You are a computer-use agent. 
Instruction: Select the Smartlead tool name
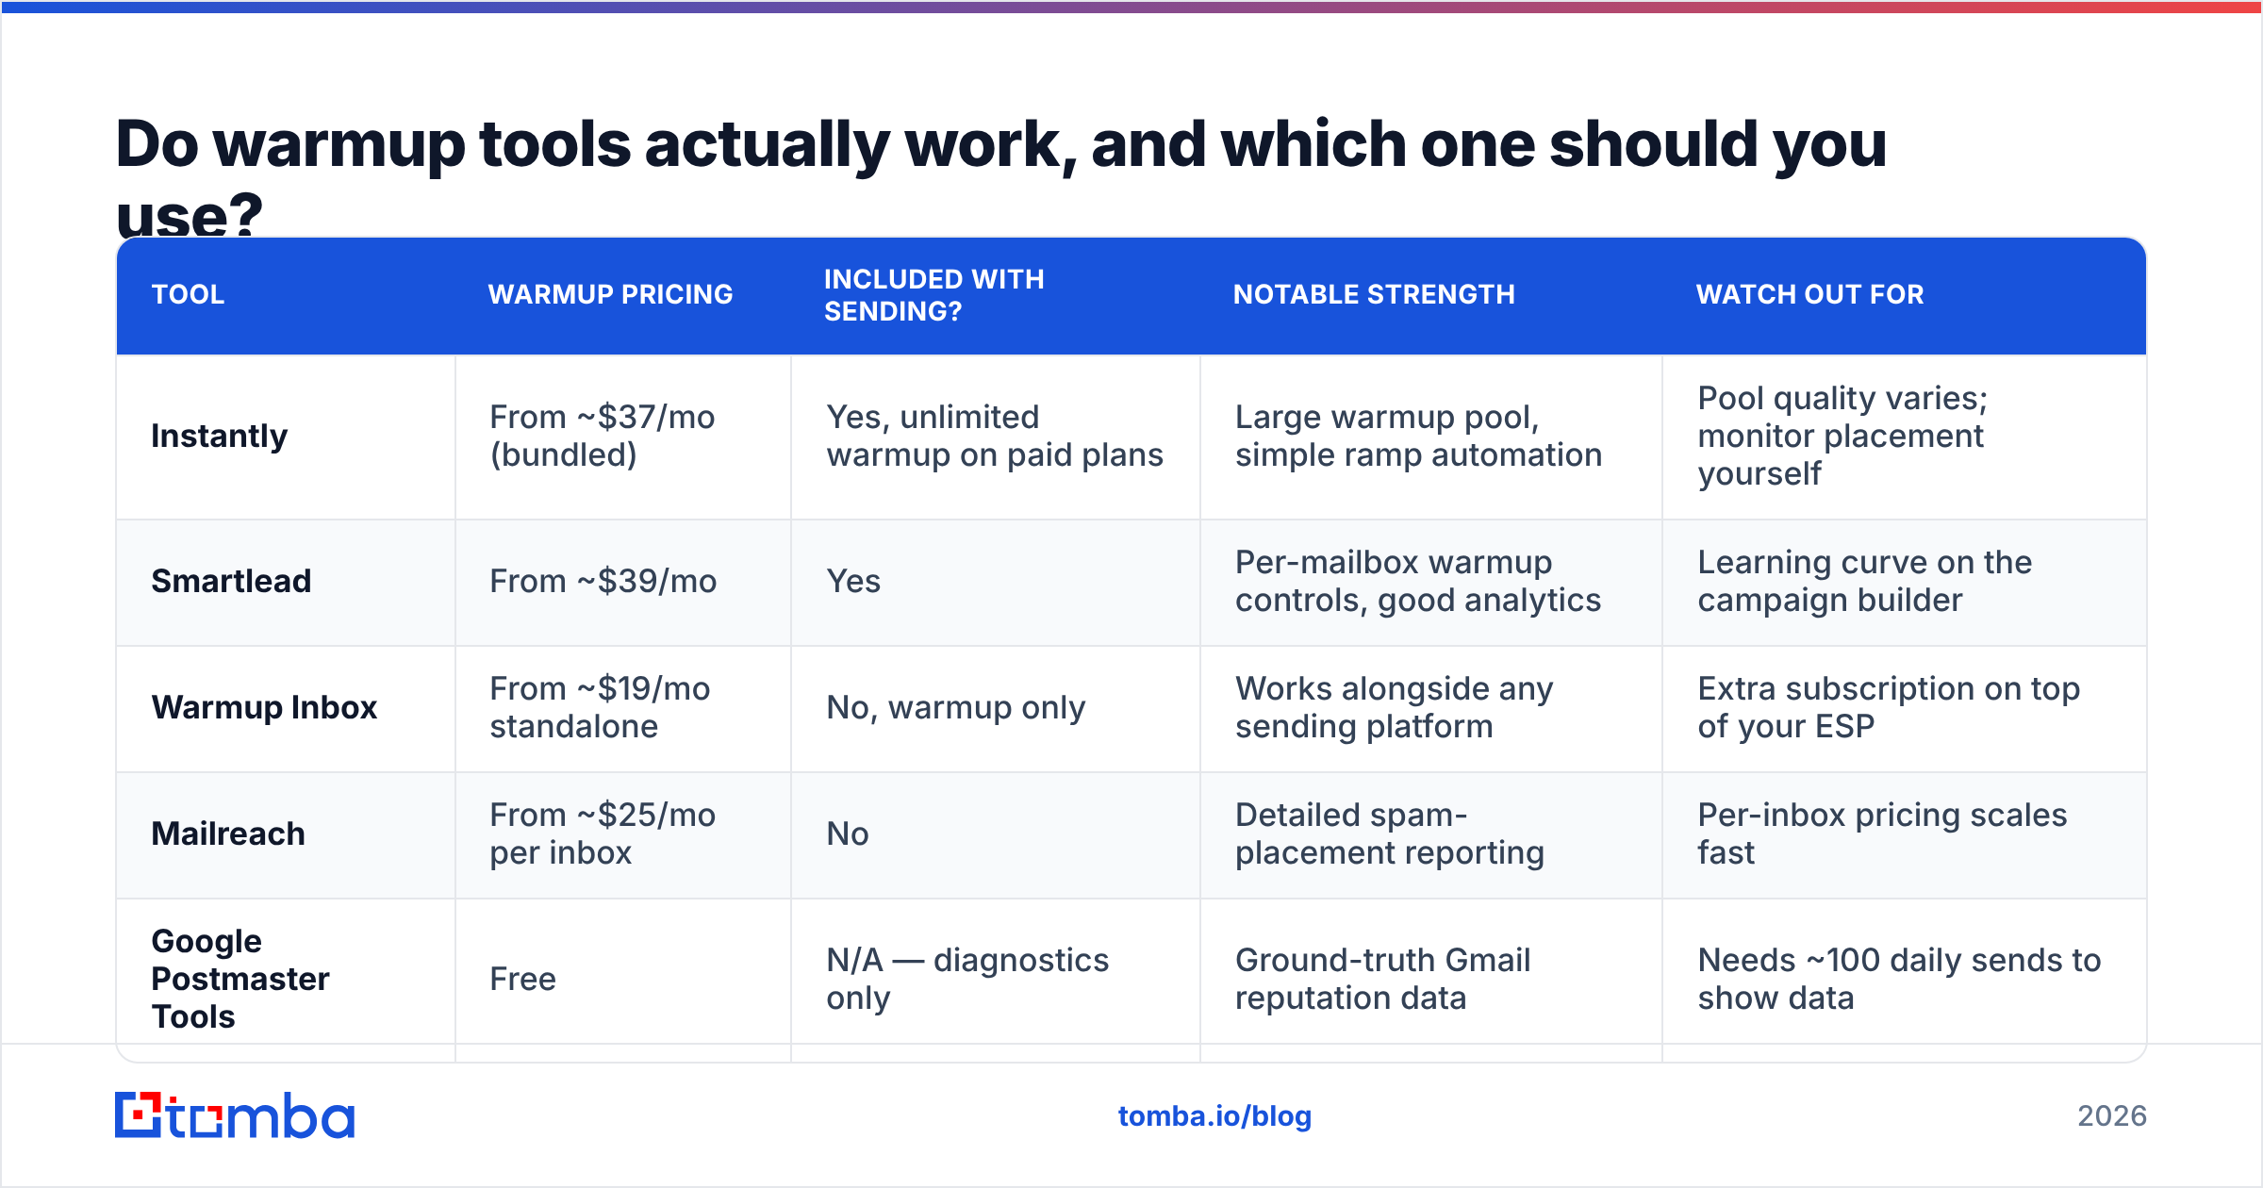231,581
